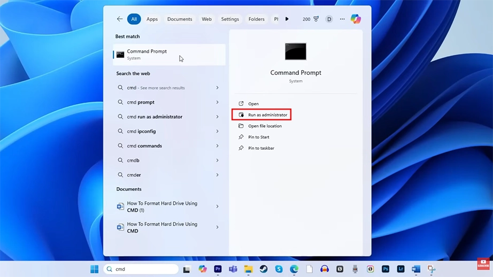Viewport: 493px width, 277px height.
Task: Open the web suggestion 'cmd ipconfig'
Action: [169, 131]
